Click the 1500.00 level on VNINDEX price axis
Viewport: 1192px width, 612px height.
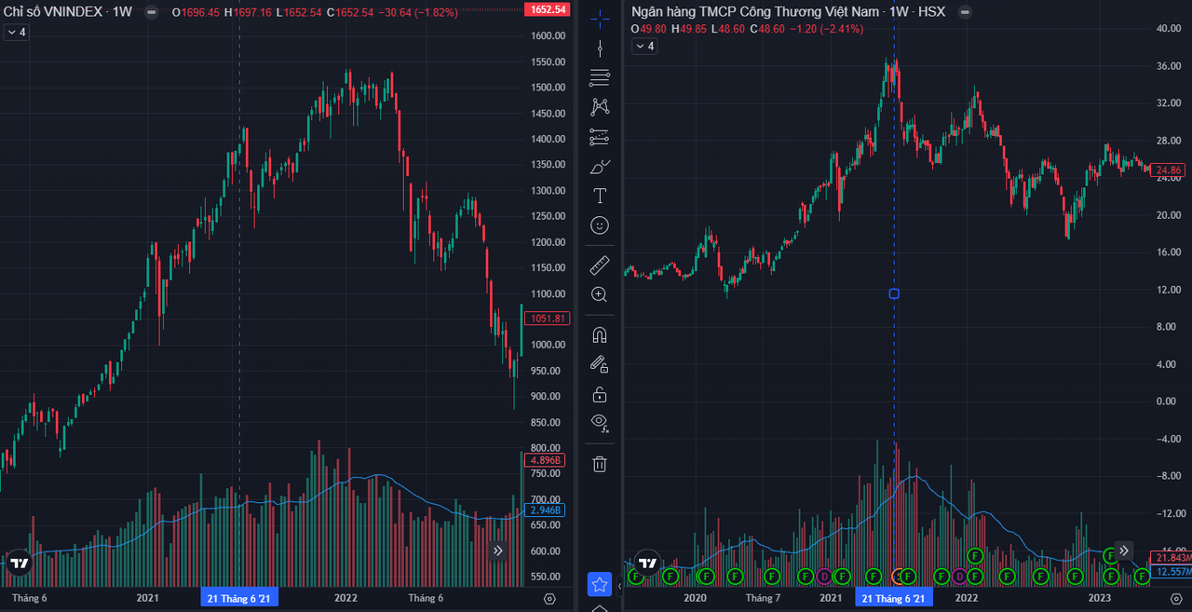[549, 88]
